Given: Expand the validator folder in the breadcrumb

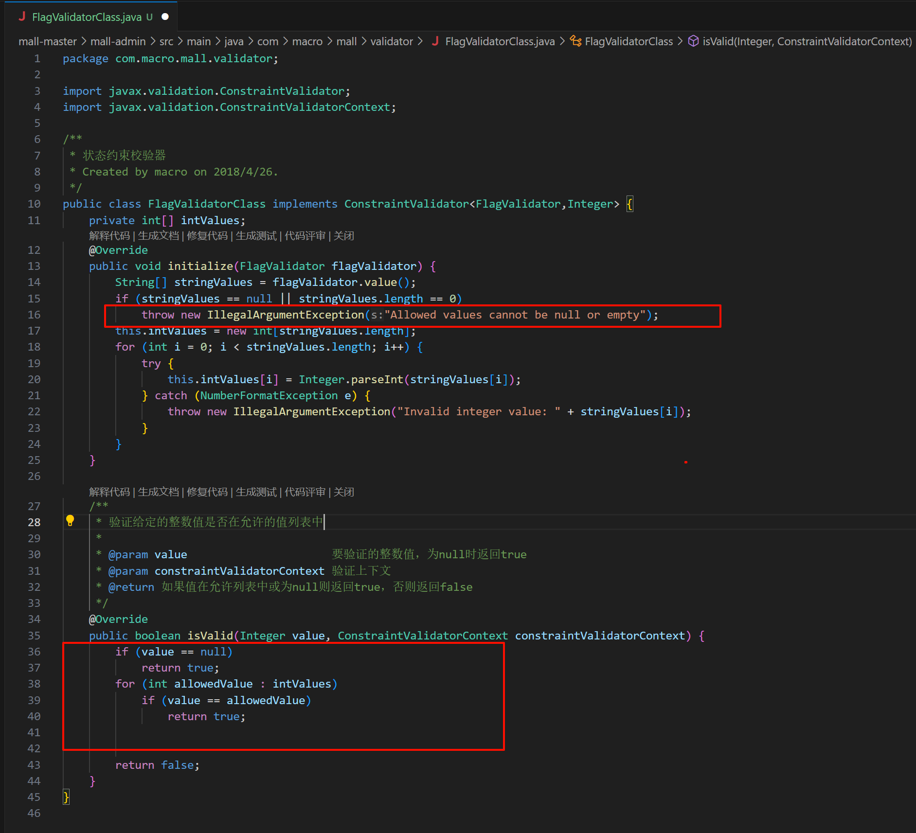Looking at the screenshot, I should pyautogui.click(x=391, y=42).
